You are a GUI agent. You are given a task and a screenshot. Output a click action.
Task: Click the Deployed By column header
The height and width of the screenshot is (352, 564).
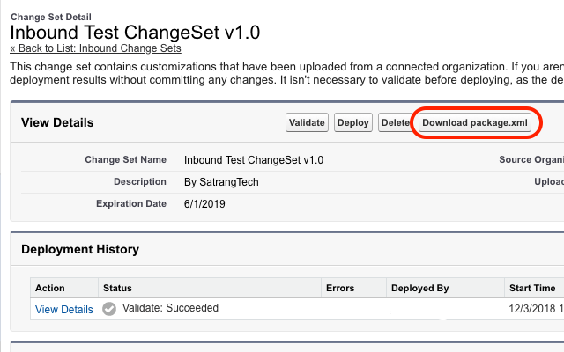point(419,288)
